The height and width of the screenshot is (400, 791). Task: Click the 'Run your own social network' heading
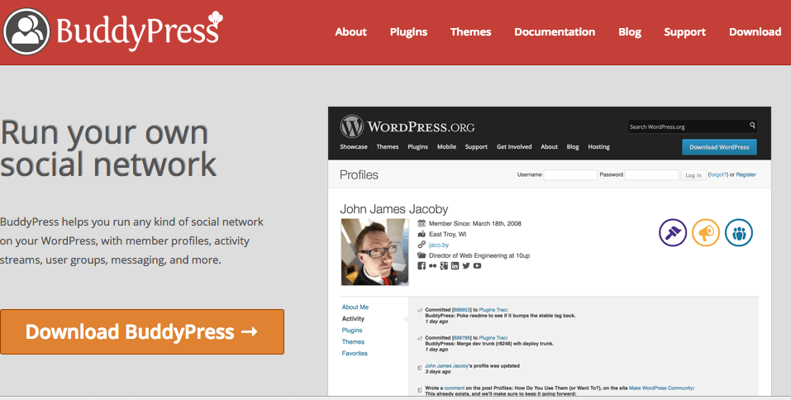109,149
